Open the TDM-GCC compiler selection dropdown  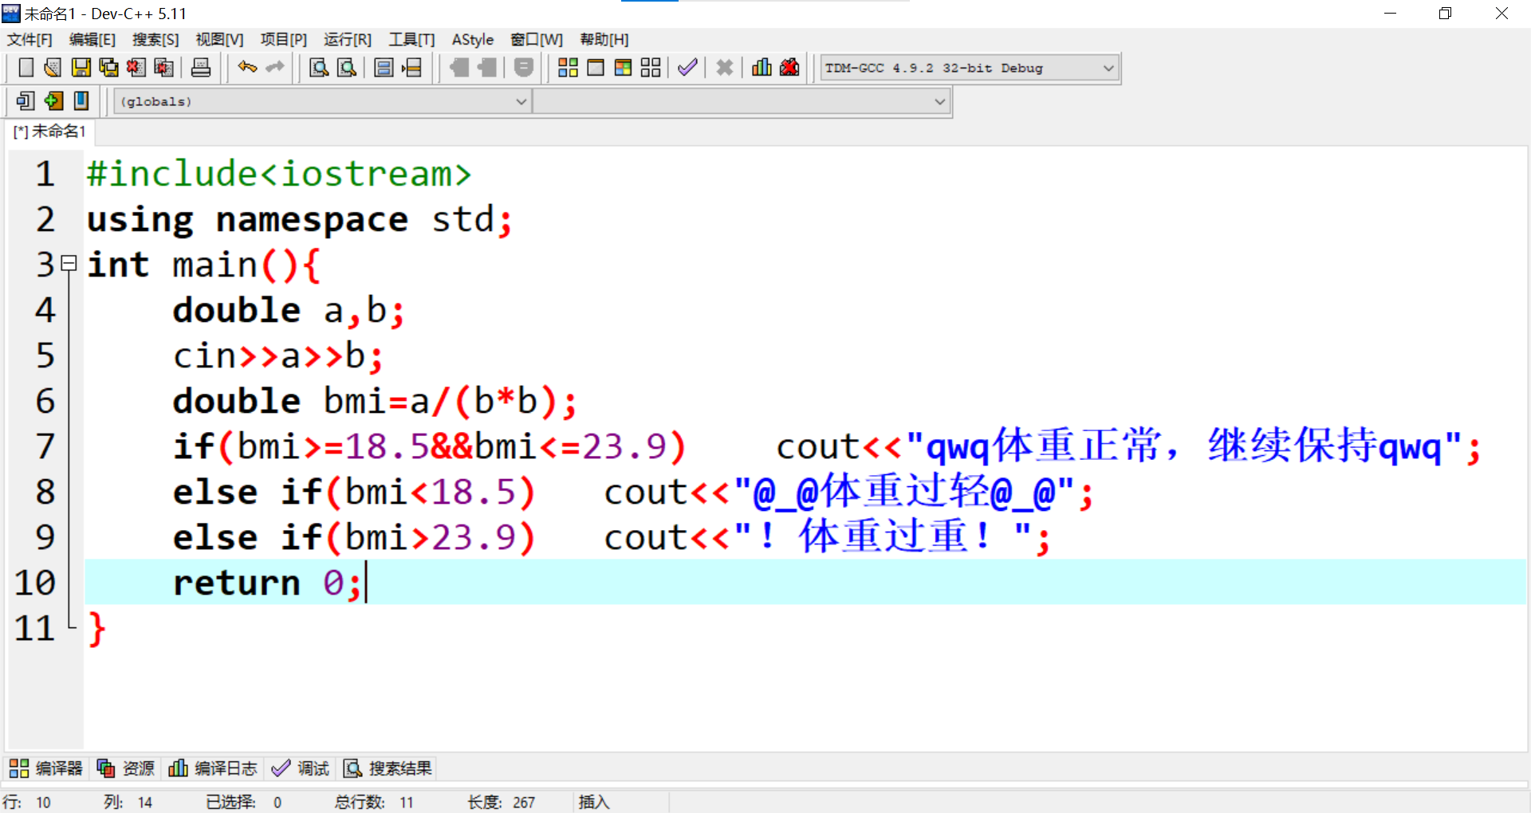click(x=970, y=68)
